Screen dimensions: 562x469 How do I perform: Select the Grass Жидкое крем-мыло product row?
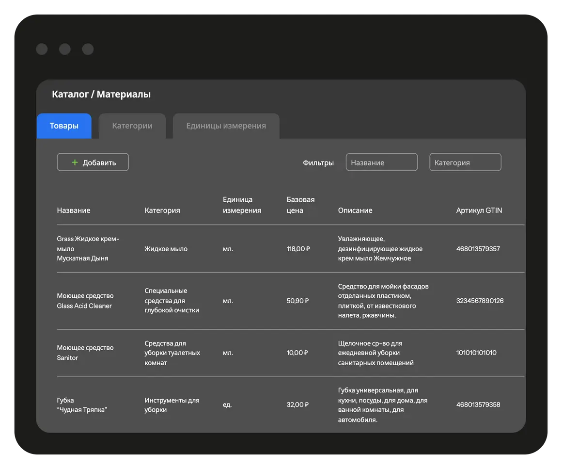[x=88, y=248]
